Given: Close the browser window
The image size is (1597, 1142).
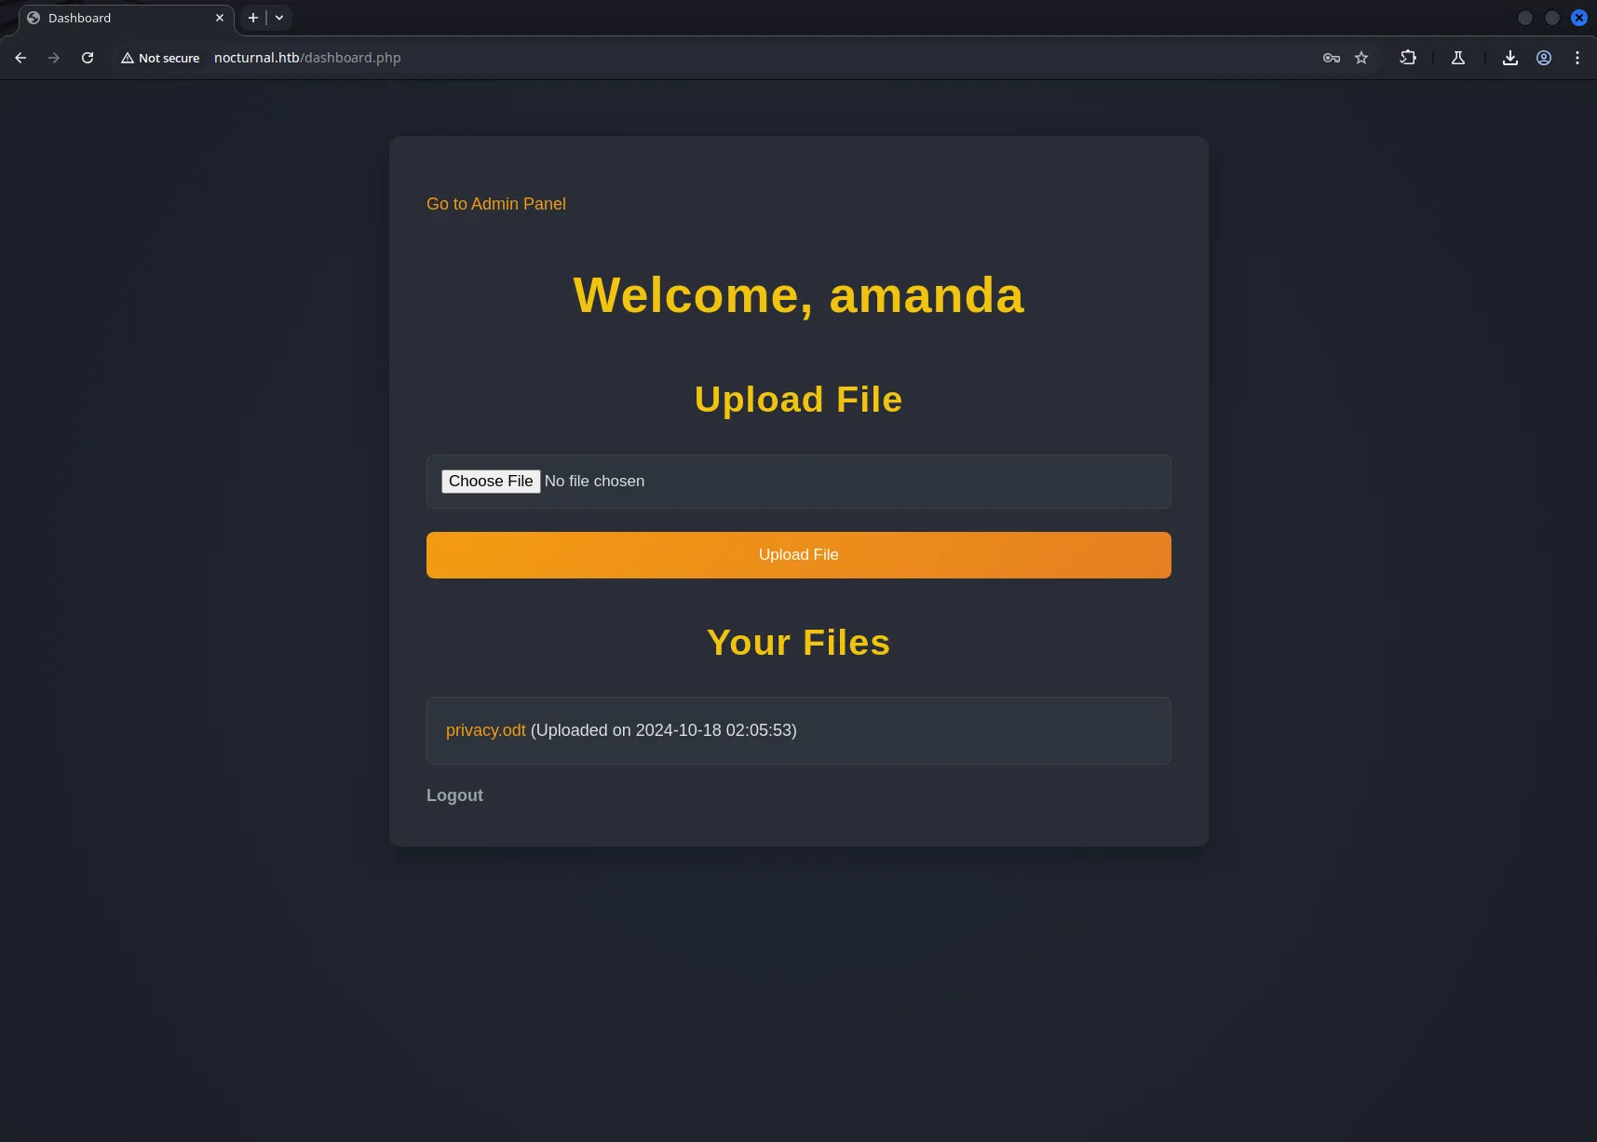Looking at the screenshot, I should coord(1579,18).
